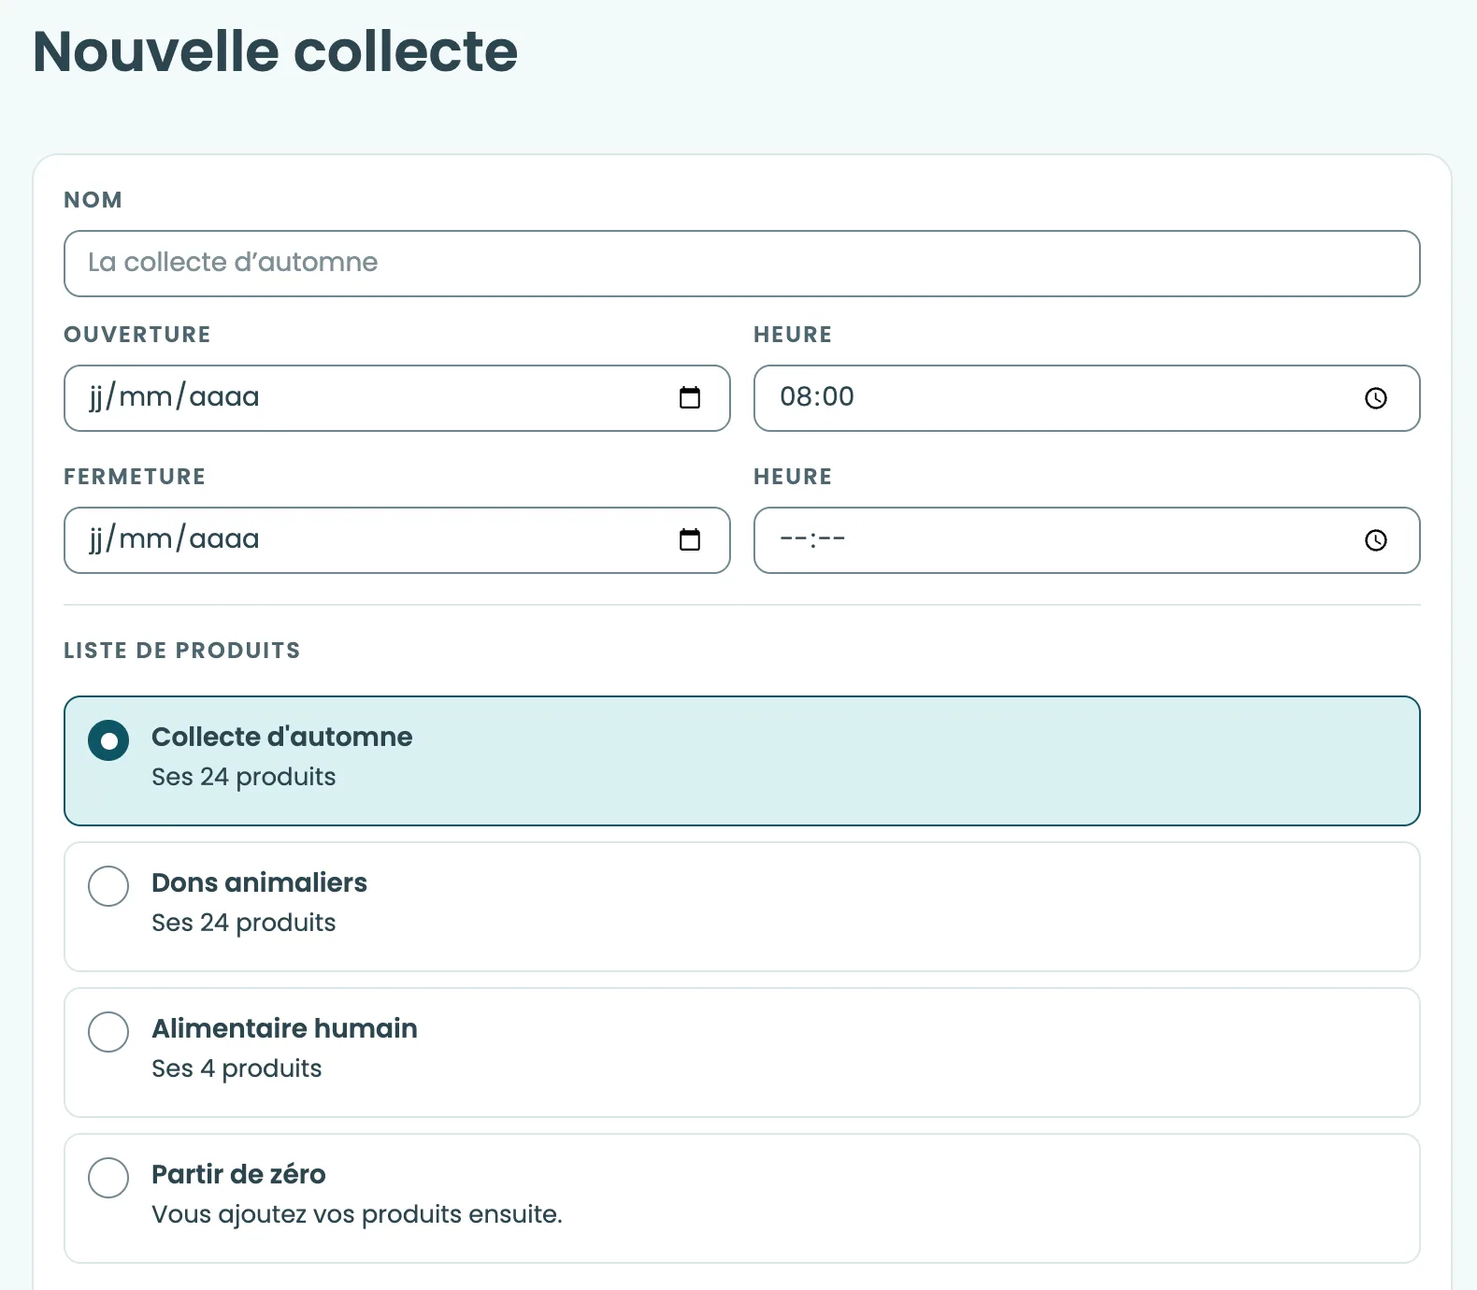Click the Ouverture field label
The image size is (1477, 1290).
[137, 335]
